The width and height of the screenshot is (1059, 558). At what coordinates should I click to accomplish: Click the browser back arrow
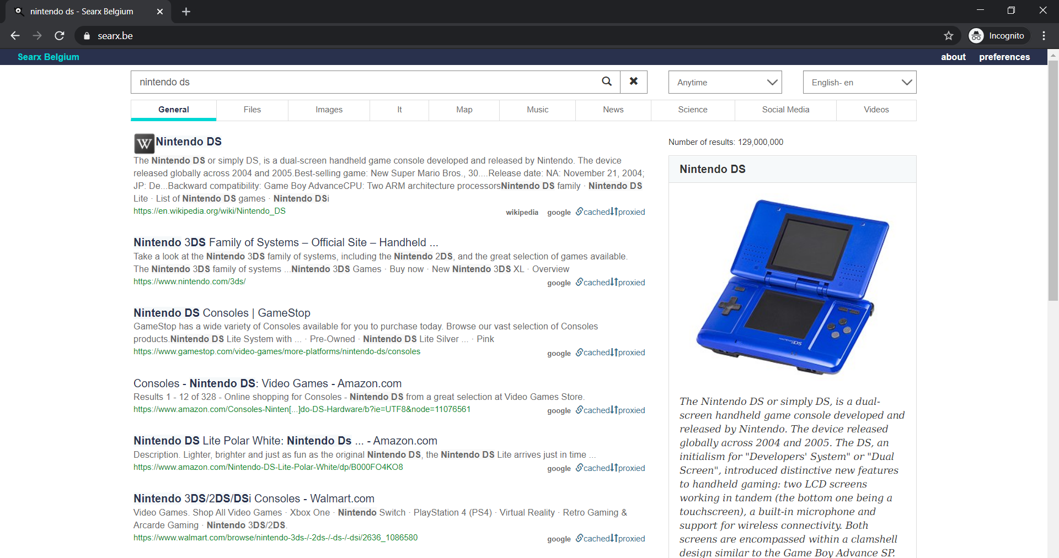click(15, 36)
